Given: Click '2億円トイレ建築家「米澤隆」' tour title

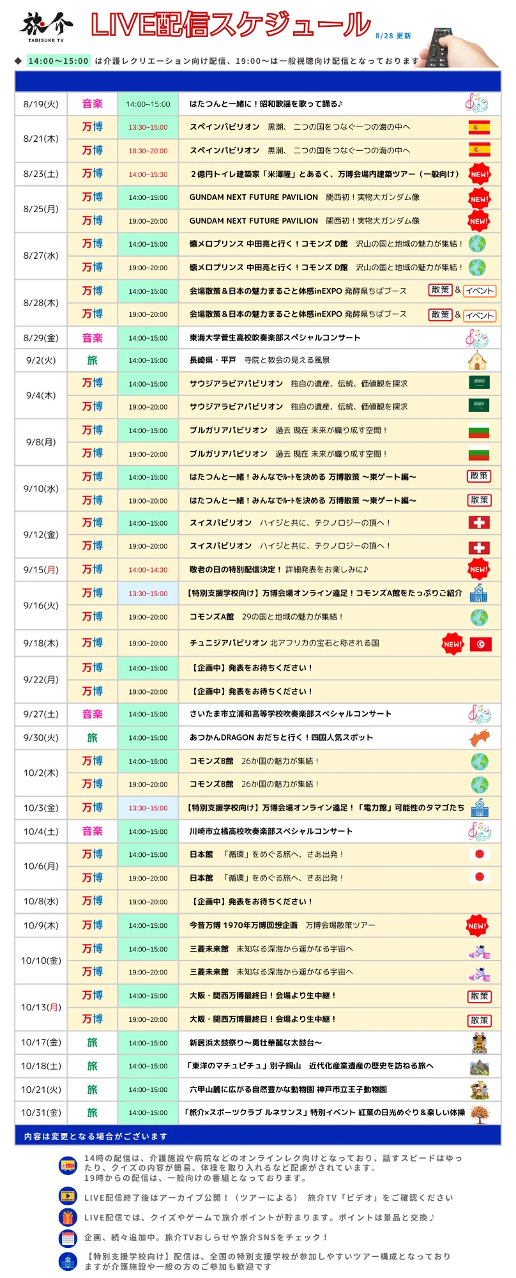Looking at the screenshot, I should click(x=324, y=174).
